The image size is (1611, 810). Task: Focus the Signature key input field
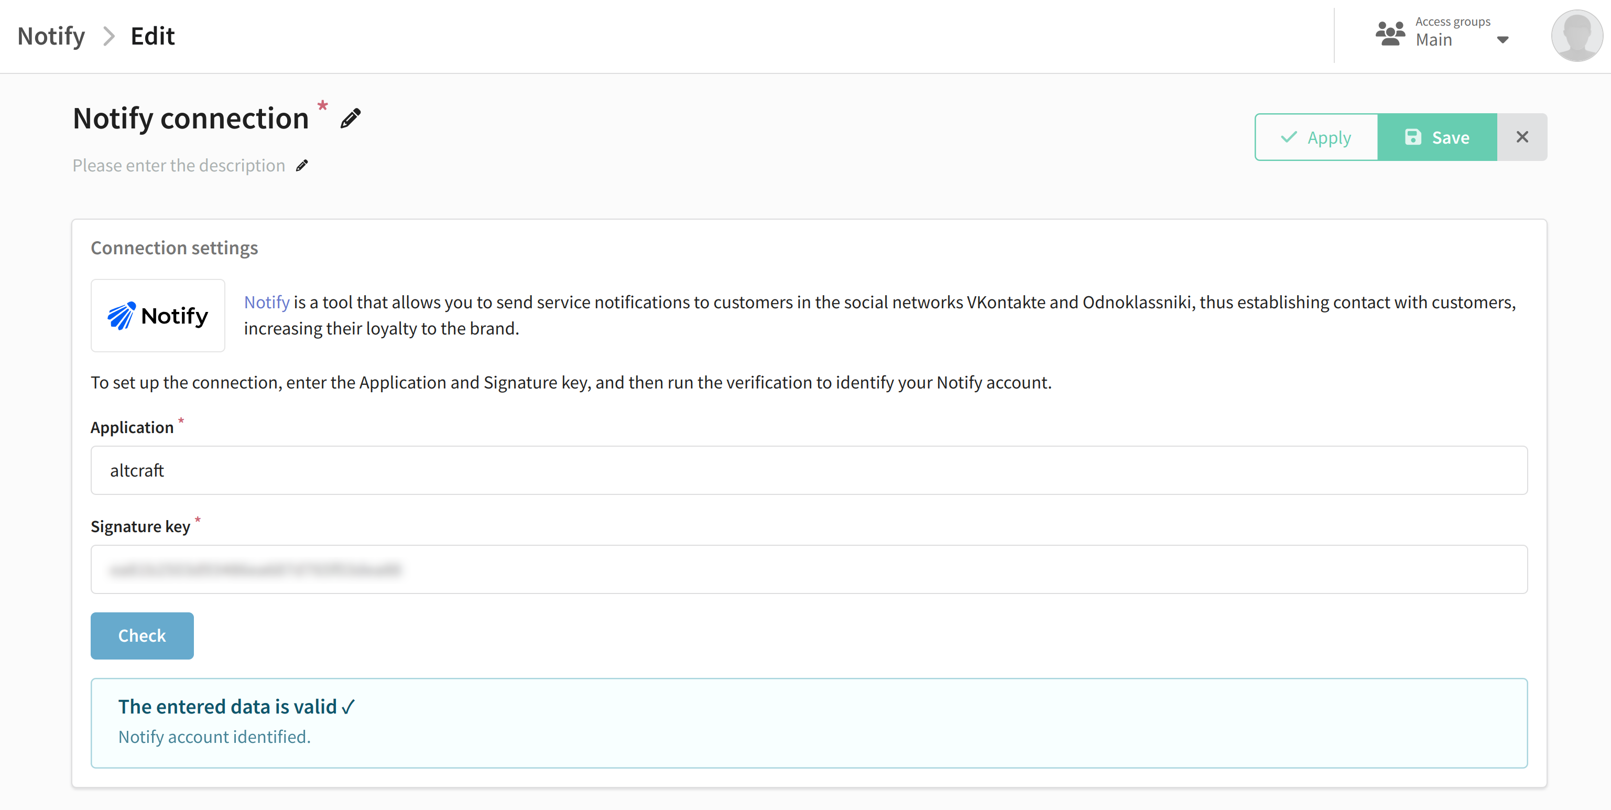tap(809, 569)
